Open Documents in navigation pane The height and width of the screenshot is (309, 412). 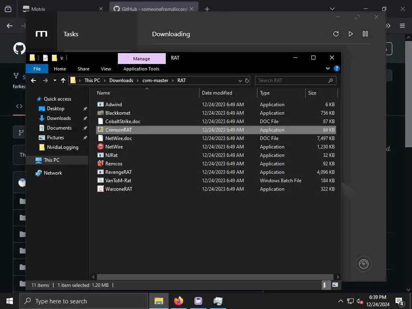point(59,128)
